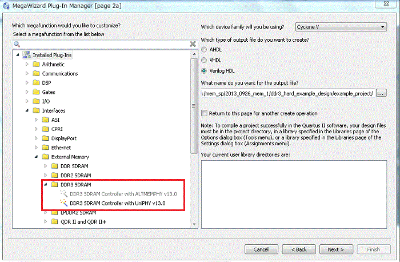Image resolution: width=400 pixels, height=262 pixels.
Task: Select the VHDL output file type
Action: [205, 60]
